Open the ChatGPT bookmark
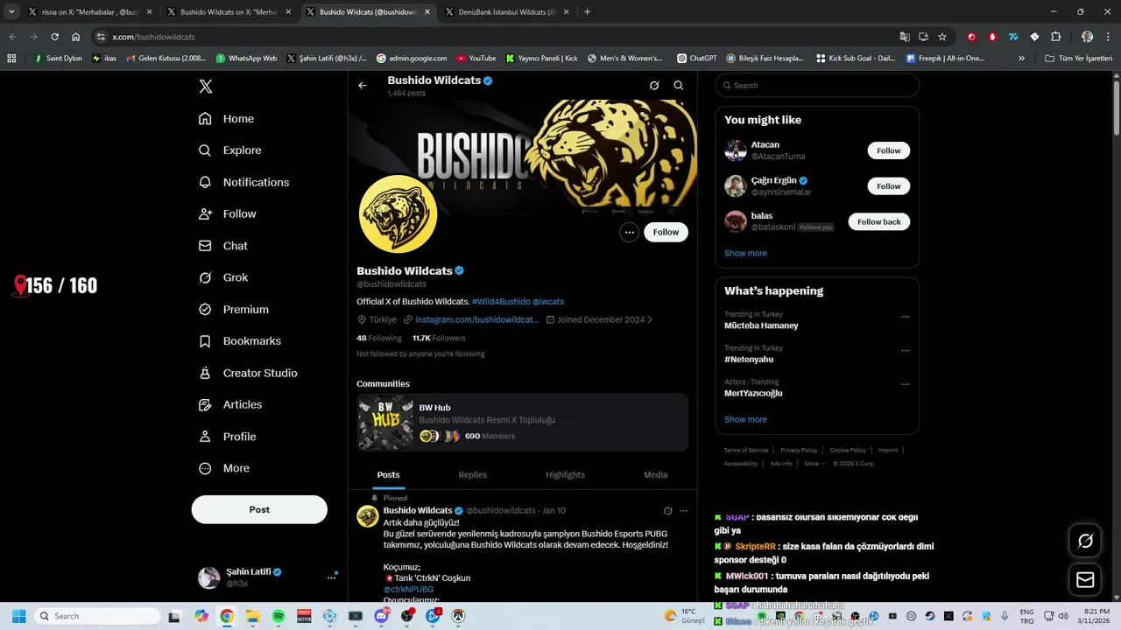The height and width of the screenshot is (630, 1121). [x=697, y=59]
